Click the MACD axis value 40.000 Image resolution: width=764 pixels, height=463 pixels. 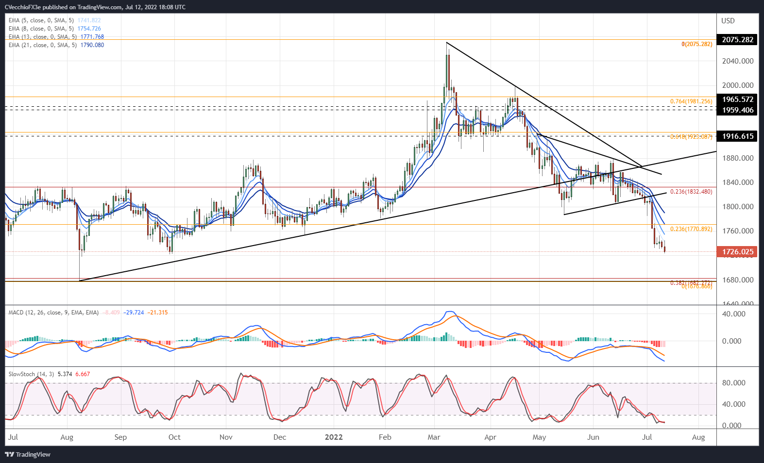tap(733, 314)
